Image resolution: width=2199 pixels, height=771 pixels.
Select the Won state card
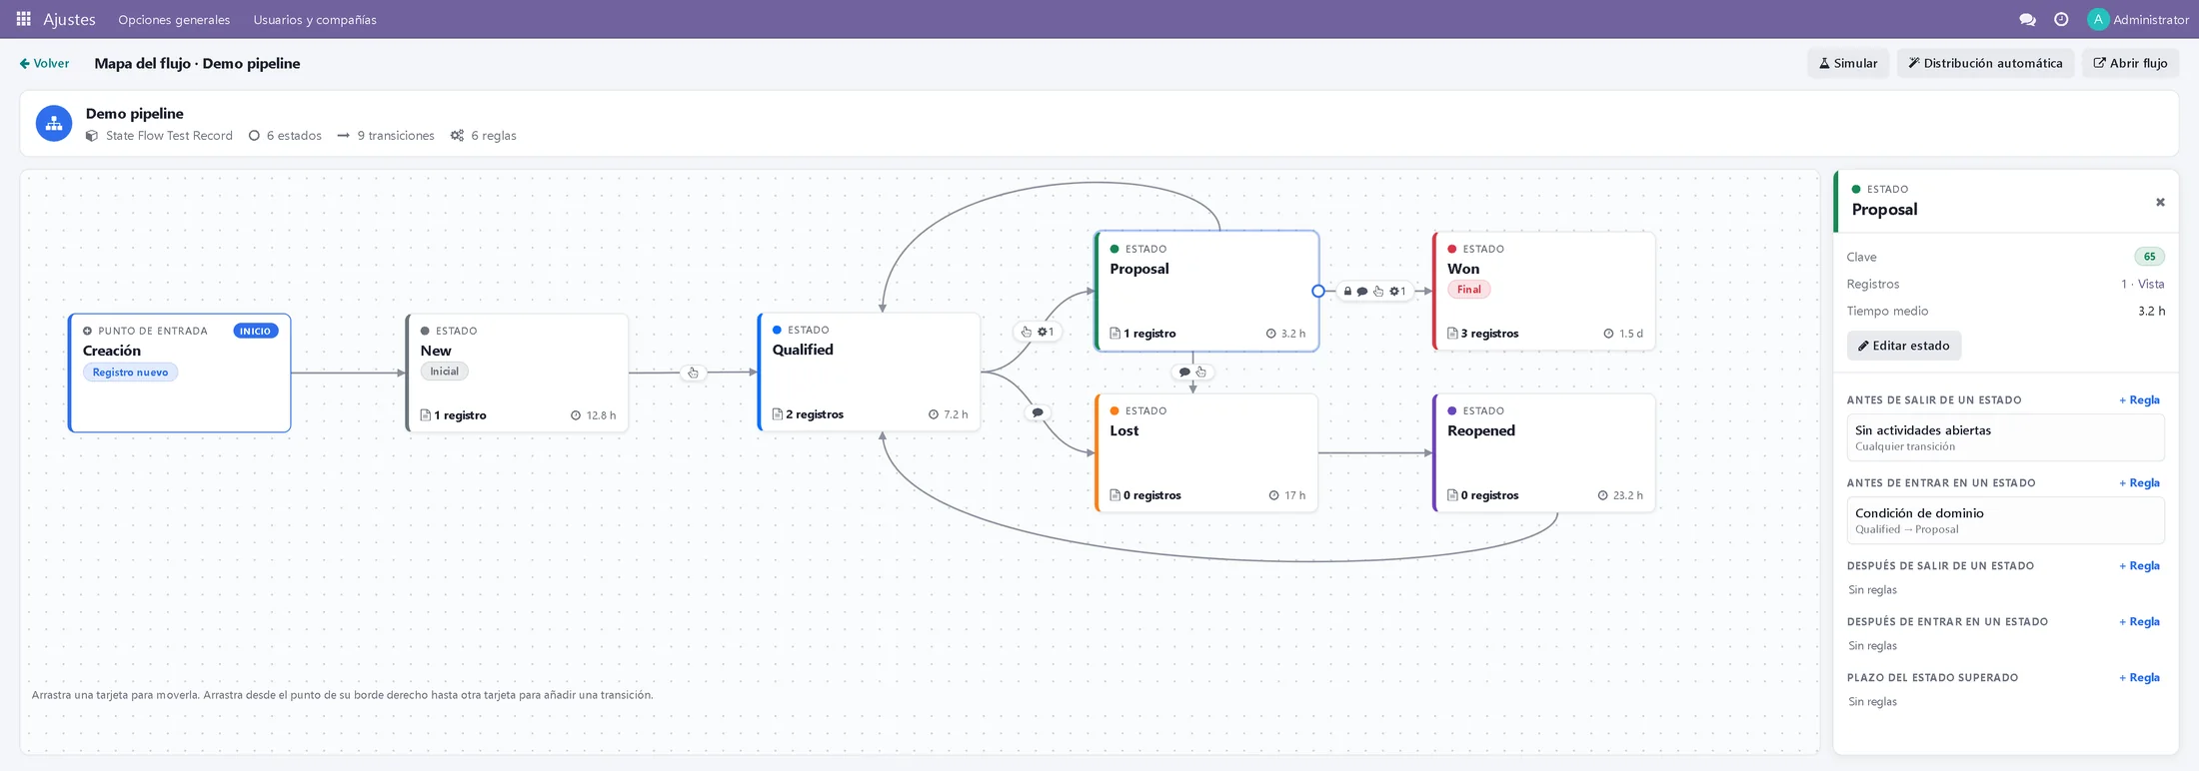1544,291
